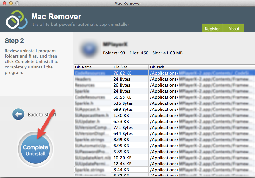This screenshot has height=178, width=255.
Task: Select the row with size 6.95 KB
Action: pyautogui.click(x=164, y=146)
